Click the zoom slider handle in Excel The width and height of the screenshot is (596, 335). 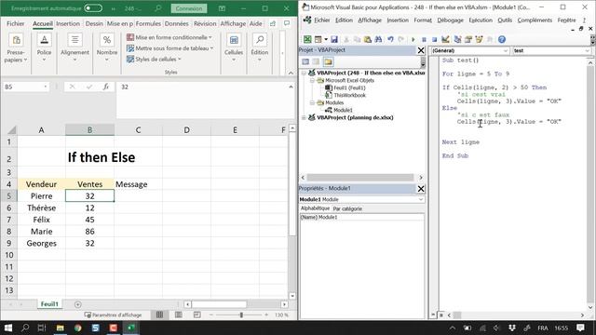coord(241,315)
